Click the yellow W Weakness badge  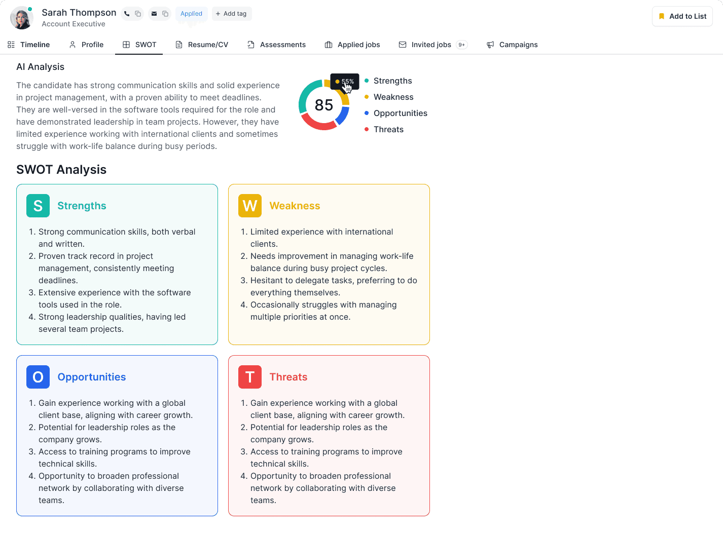(x=249, y=206)
